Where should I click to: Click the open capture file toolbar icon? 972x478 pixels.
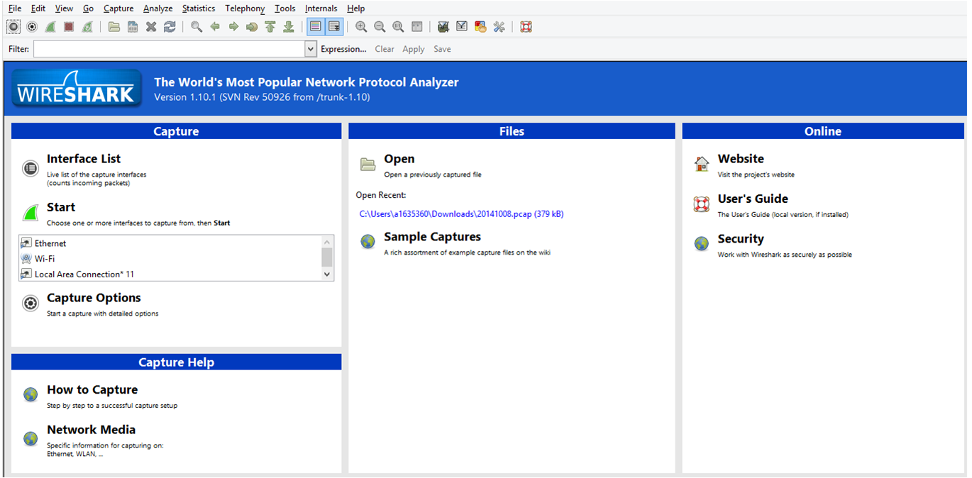[114, 27]
